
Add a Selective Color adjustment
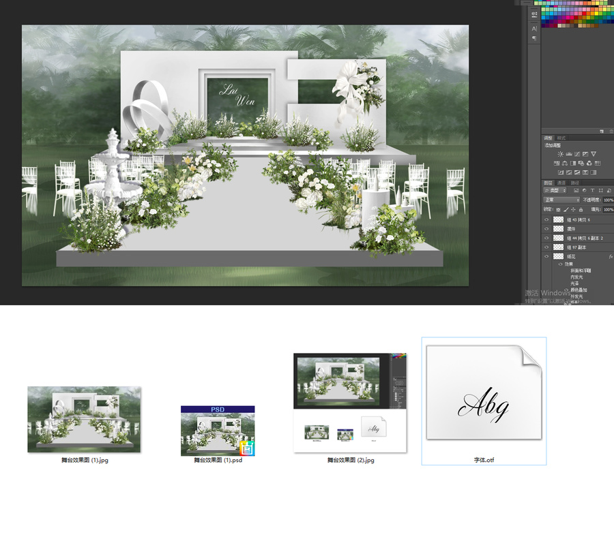click(x=585, y=172)
